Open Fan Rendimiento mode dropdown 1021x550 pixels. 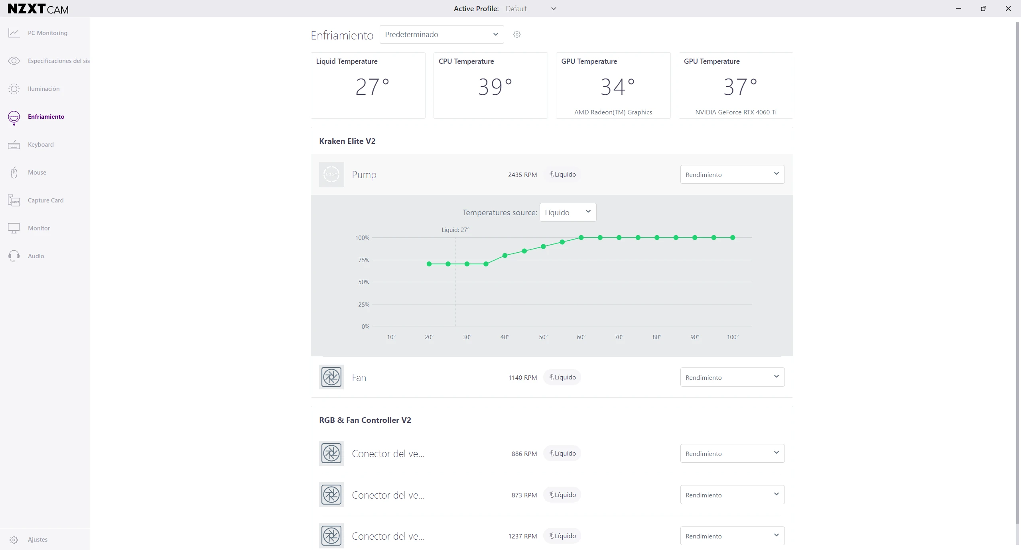732,377
